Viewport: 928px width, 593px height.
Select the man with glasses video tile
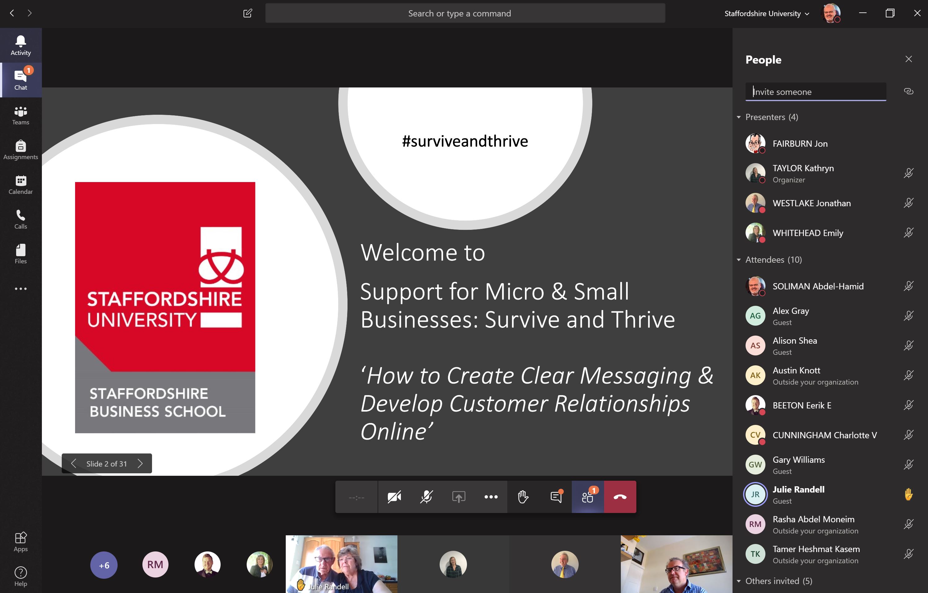(676, 564)
